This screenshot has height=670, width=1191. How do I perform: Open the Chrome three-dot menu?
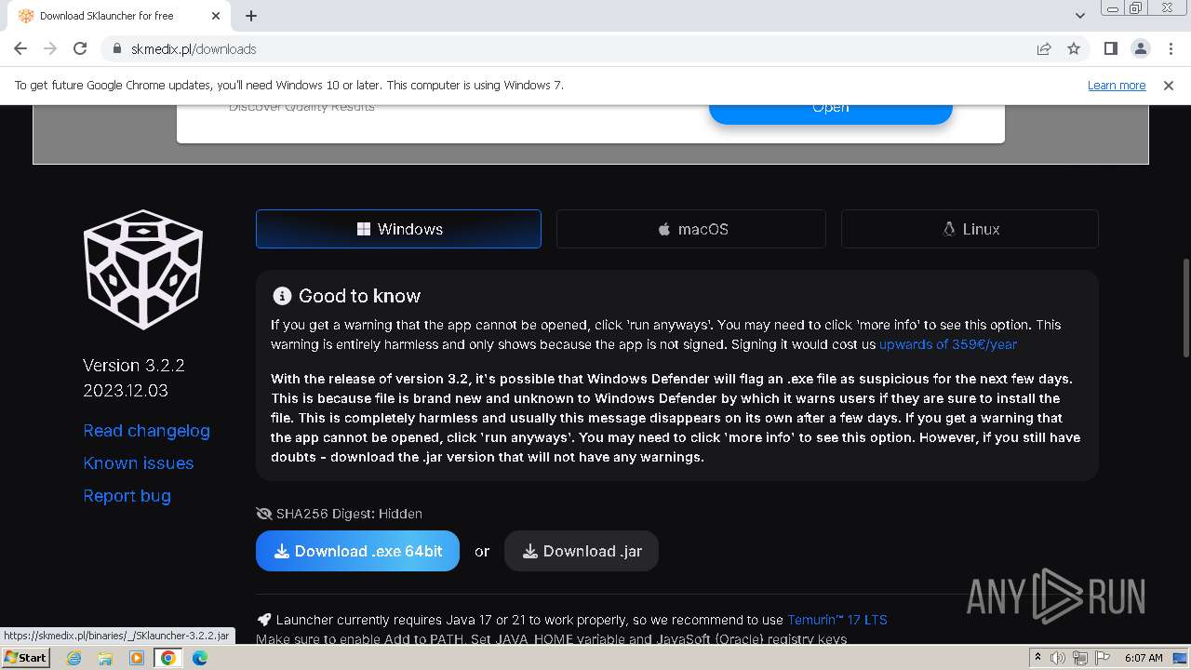[x=1171, y=48]
